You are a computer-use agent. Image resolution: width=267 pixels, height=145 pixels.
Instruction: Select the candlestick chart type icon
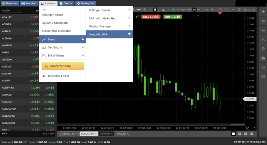coord(155,10)
